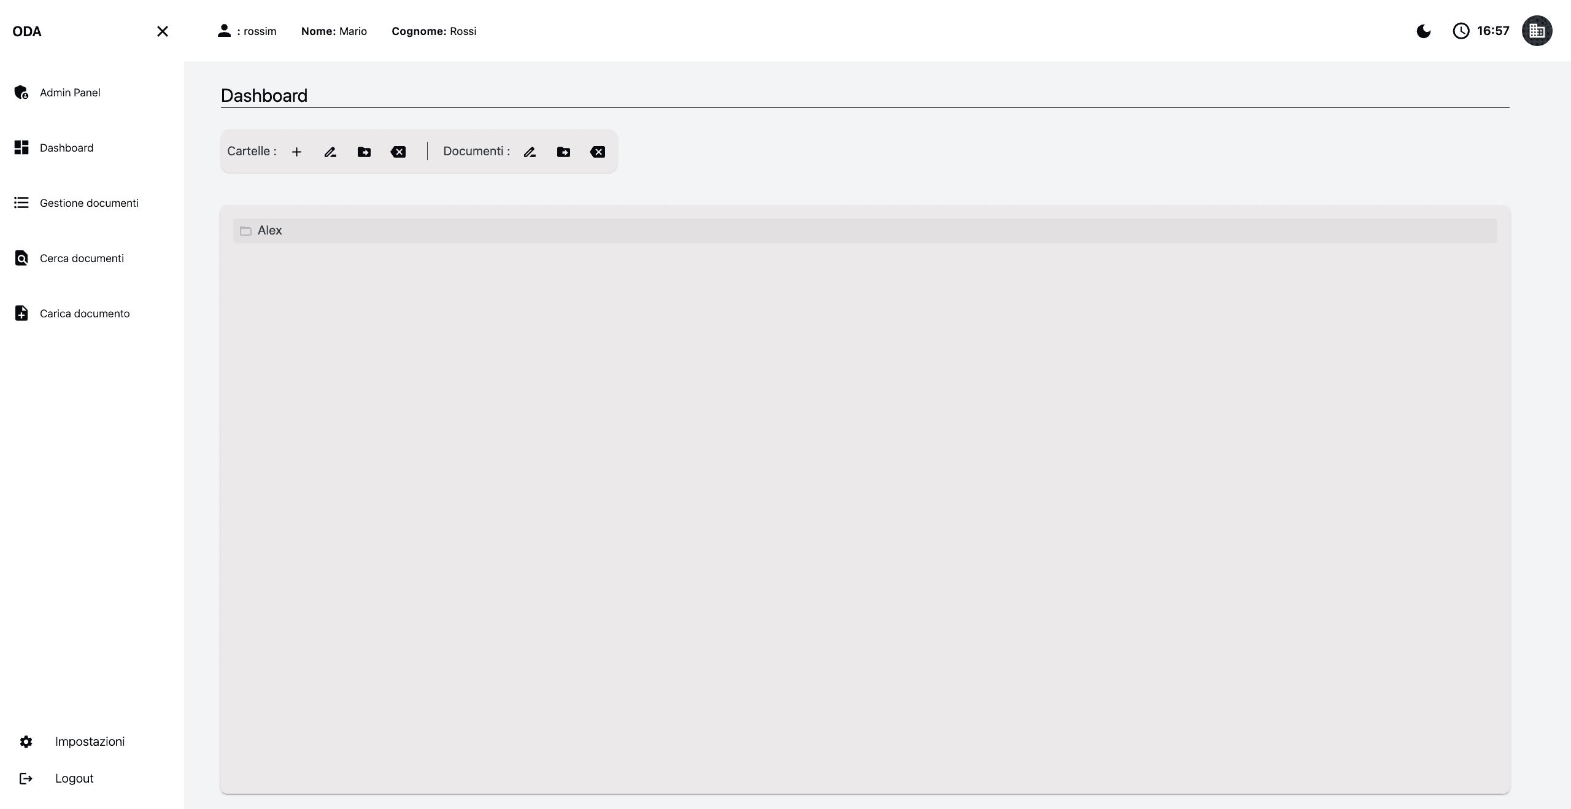Expand the Alex folder
The image size is (1571, 809).
pyautogui.click(x=269, y=231)
